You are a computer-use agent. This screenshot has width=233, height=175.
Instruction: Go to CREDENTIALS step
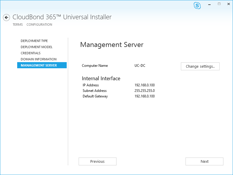coord(31,53)
